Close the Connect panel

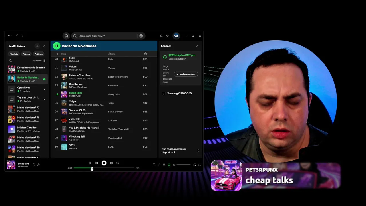pyautogui.click(x=197, y=46)
